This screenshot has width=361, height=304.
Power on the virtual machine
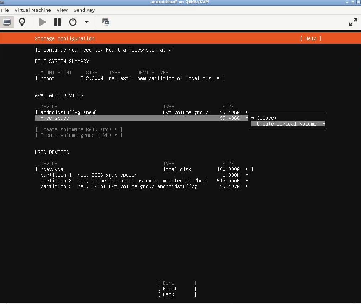(x=42, y=22)
